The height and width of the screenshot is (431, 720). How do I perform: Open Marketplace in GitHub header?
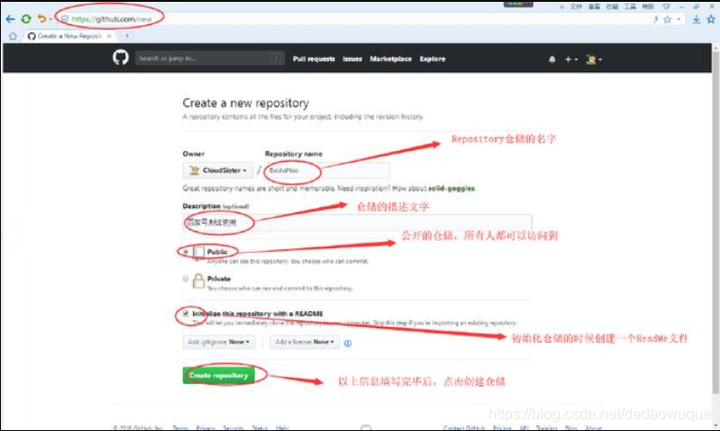[x=391, y=59]
